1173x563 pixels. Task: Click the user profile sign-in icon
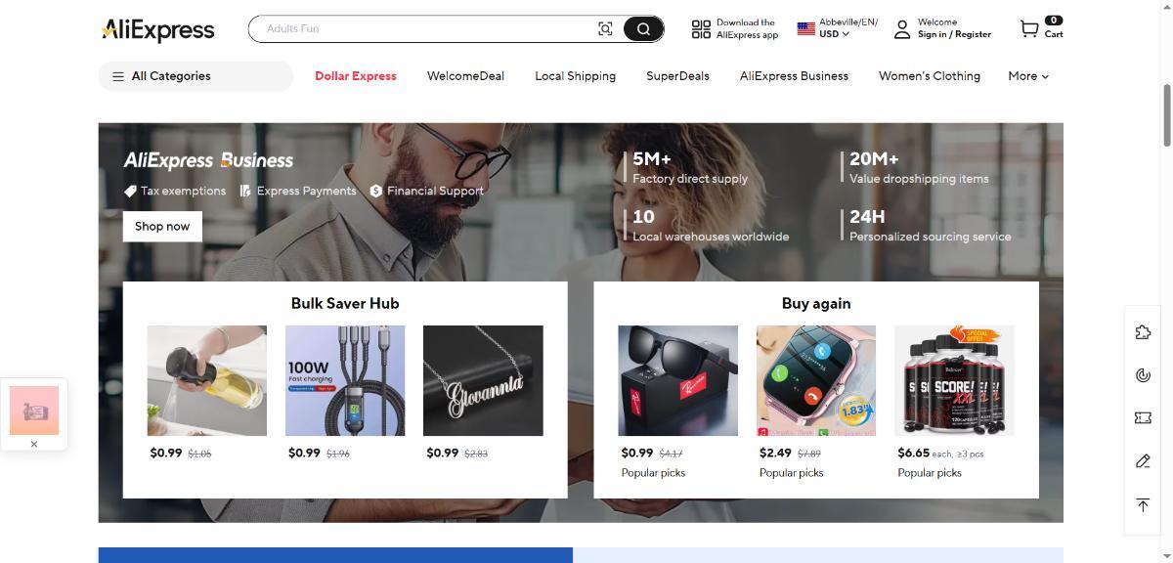pos(902,29)
